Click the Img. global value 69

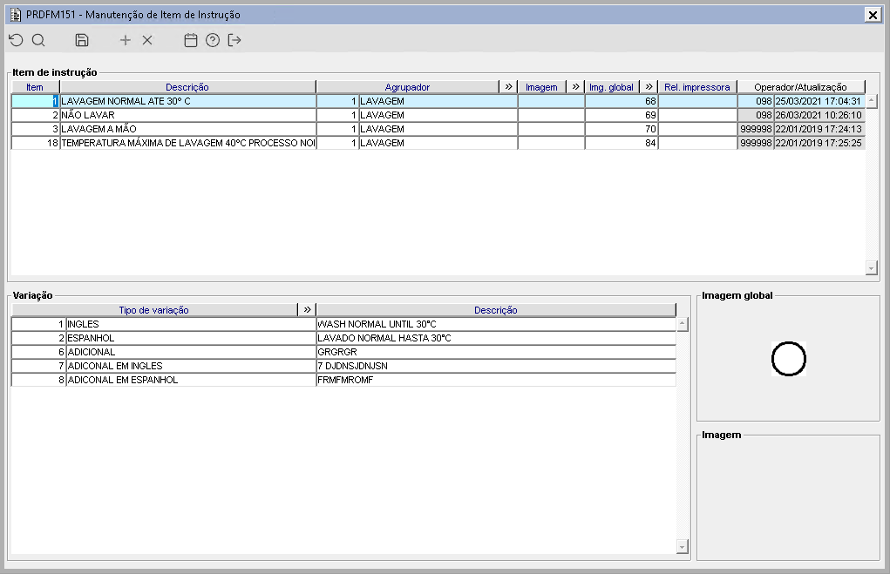click(621, 115)
